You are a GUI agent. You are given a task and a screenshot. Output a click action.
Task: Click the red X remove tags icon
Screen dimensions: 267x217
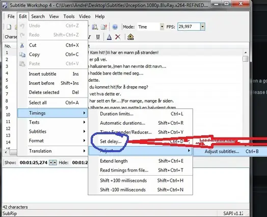pos(118,37)
